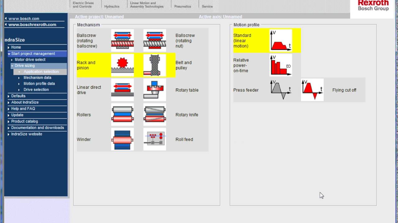Open the www.bosch.com link
Viewport: 398px width, 223px height.
(24, 19)
